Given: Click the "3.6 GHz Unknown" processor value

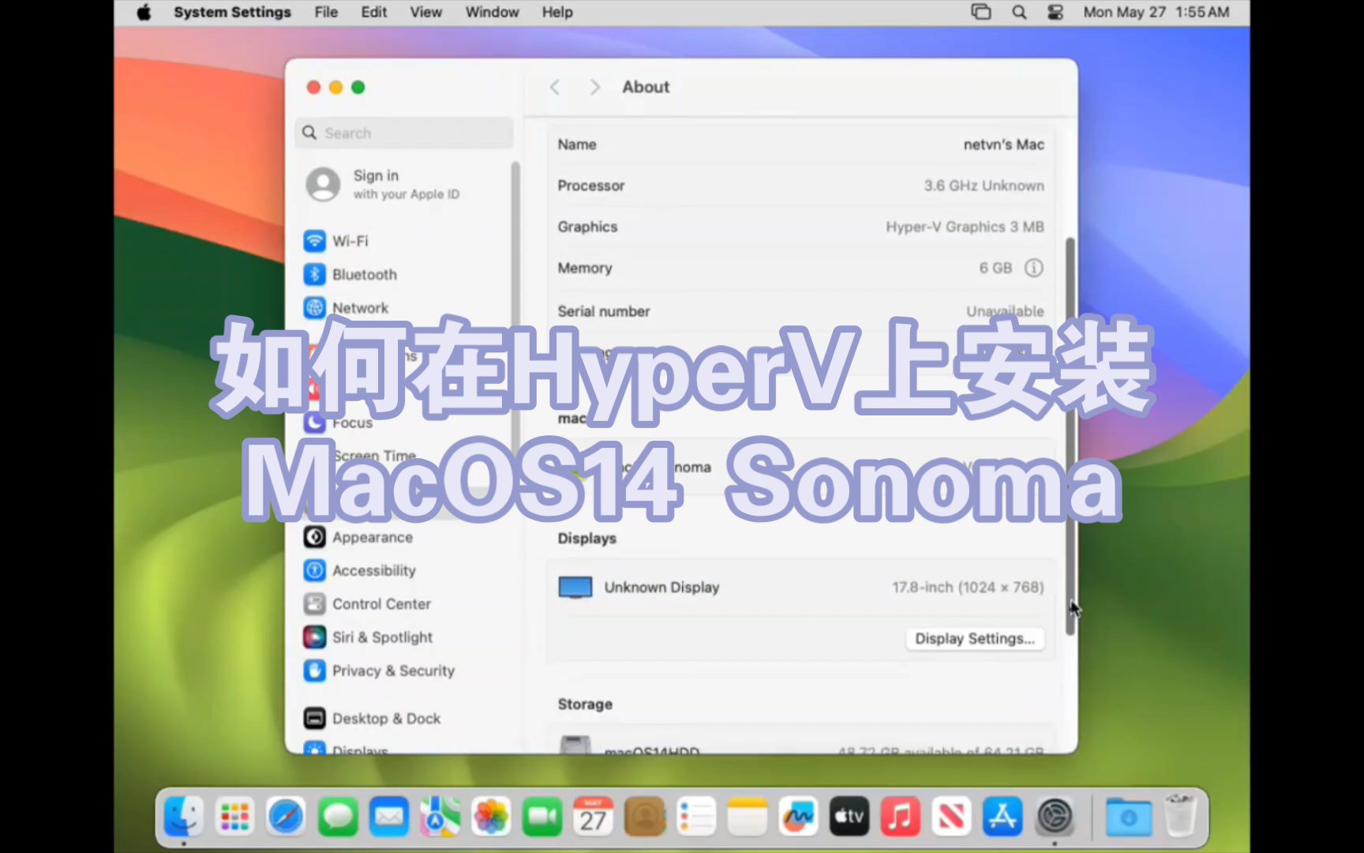Looking at the screenshot, I should pos(984,186).
